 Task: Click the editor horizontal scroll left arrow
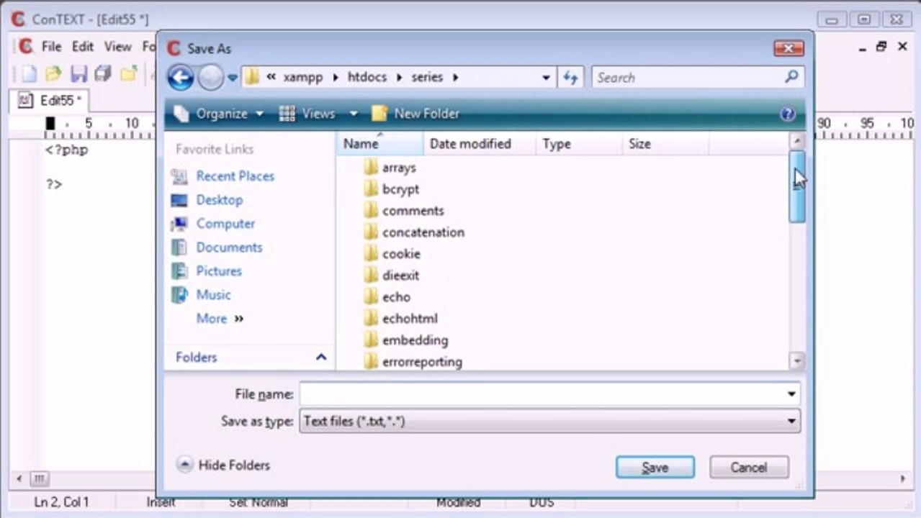pos(19,478)
